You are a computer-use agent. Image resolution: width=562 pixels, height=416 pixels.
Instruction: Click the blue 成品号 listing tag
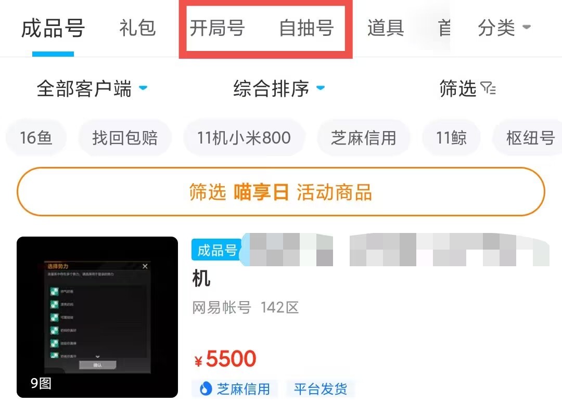pos(217,250)
